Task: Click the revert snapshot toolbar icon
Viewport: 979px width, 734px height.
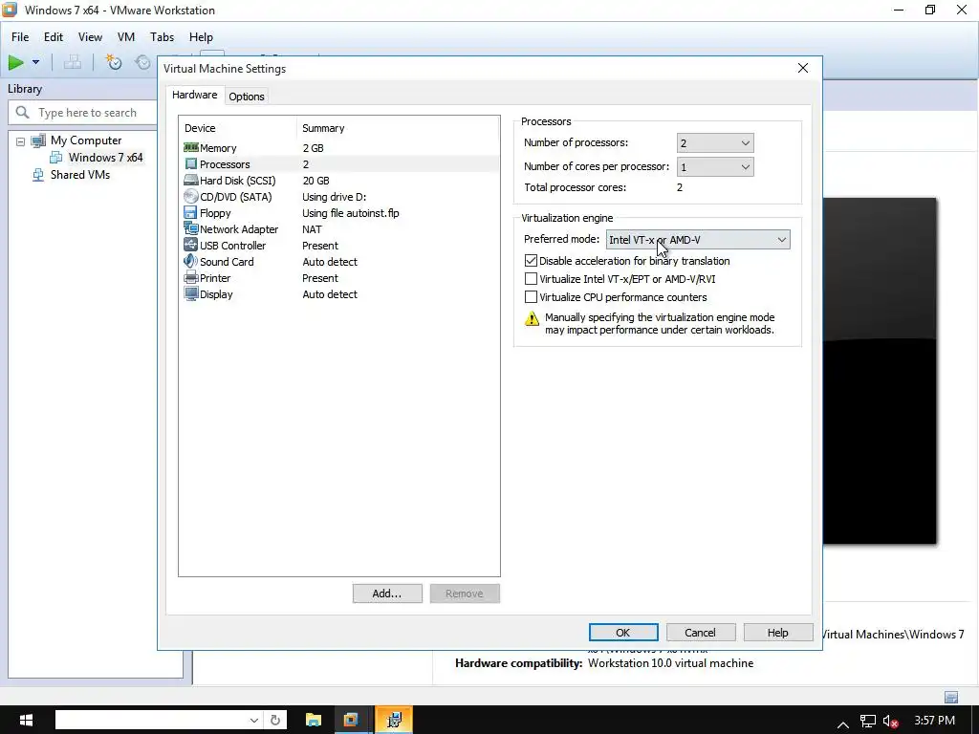Action: pyautogui.click(x=143, y=62)
